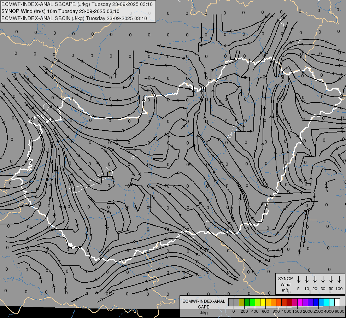Click the 'CAPE' label in the color legend
Image resolution: width=346 pixels, height=318 pixels.
pyautogui.click(x=204, y=307)
